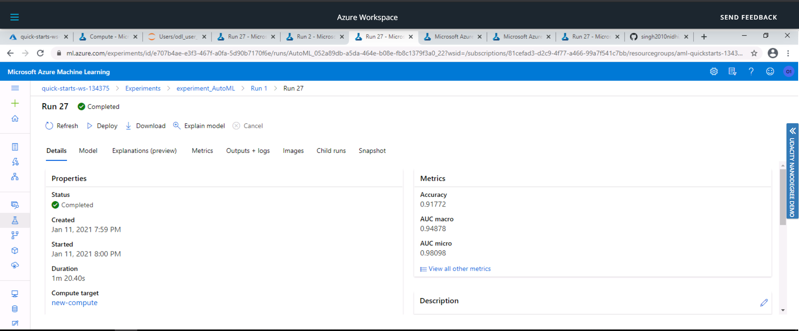This screenshot has height=331, width=799.
Task: Expand the Udacity Nanodegree Demo side panel
Action: coord(792,171)
